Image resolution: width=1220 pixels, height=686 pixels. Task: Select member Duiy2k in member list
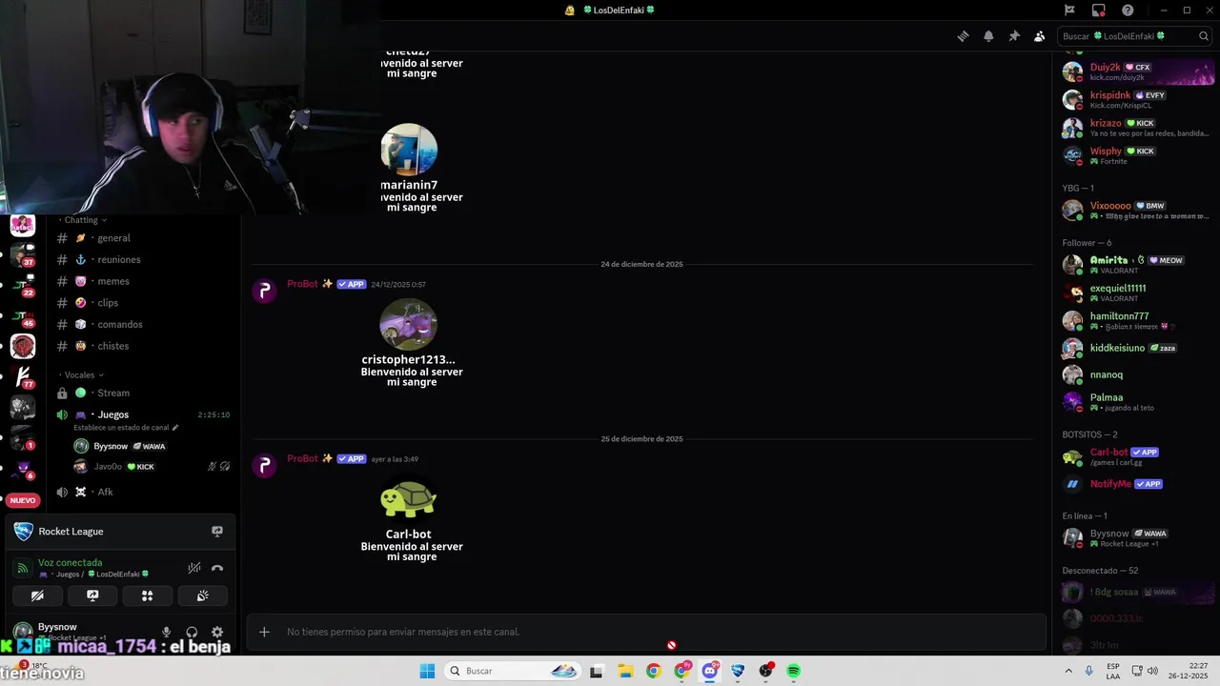(x=1136, y=71)
